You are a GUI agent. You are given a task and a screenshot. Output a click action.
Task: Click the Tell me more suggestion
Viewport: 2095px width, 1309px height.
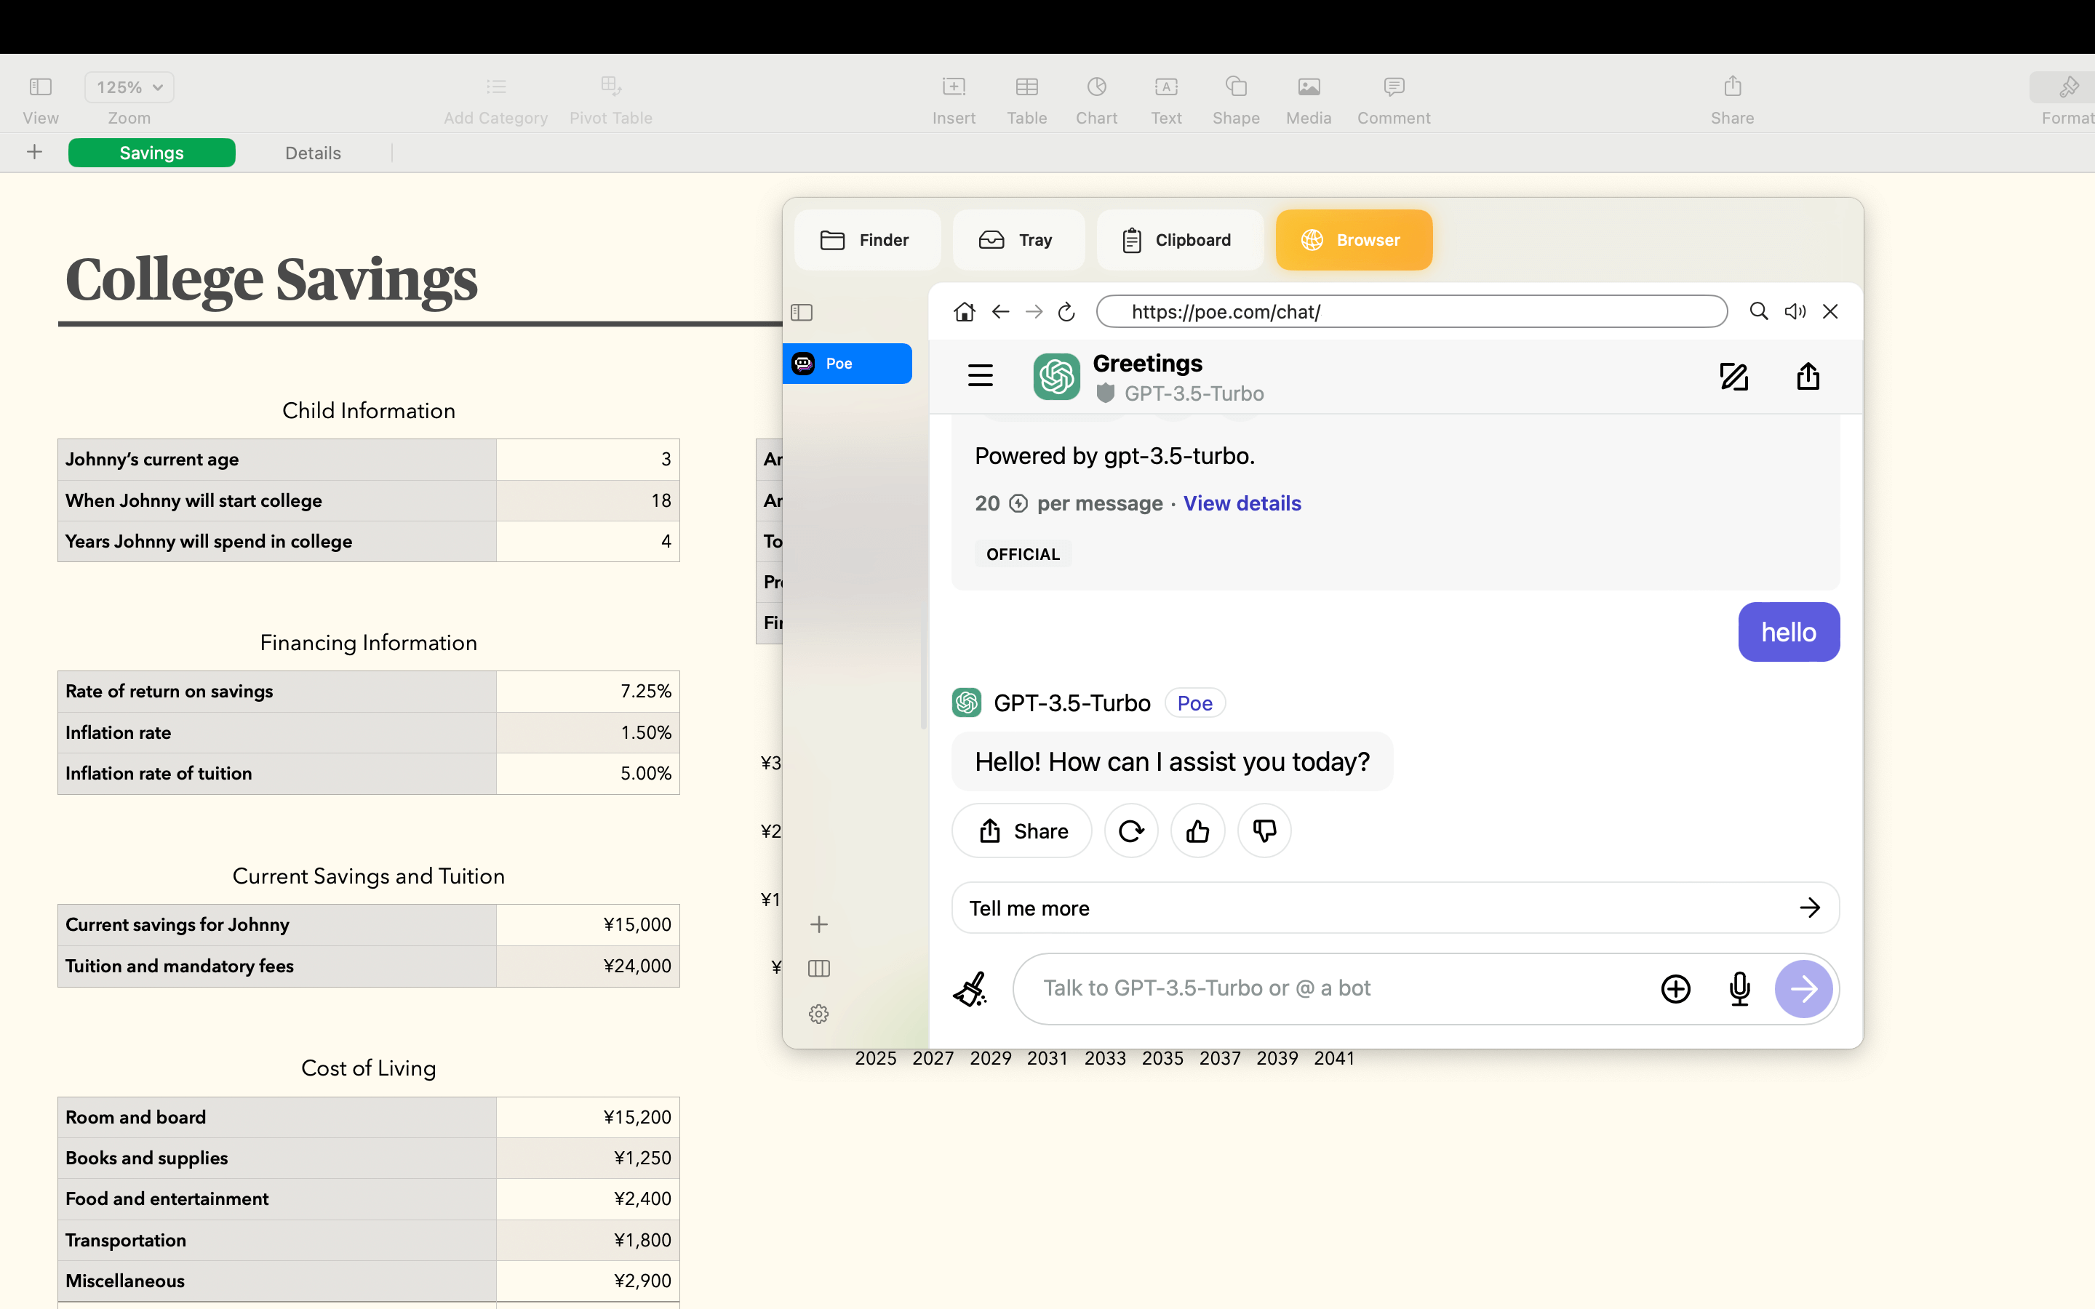1395,908
